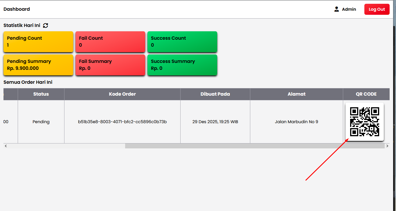Select the Kode Order column header
Viewport: 396px width, 211px height.
tap(122, 94)
